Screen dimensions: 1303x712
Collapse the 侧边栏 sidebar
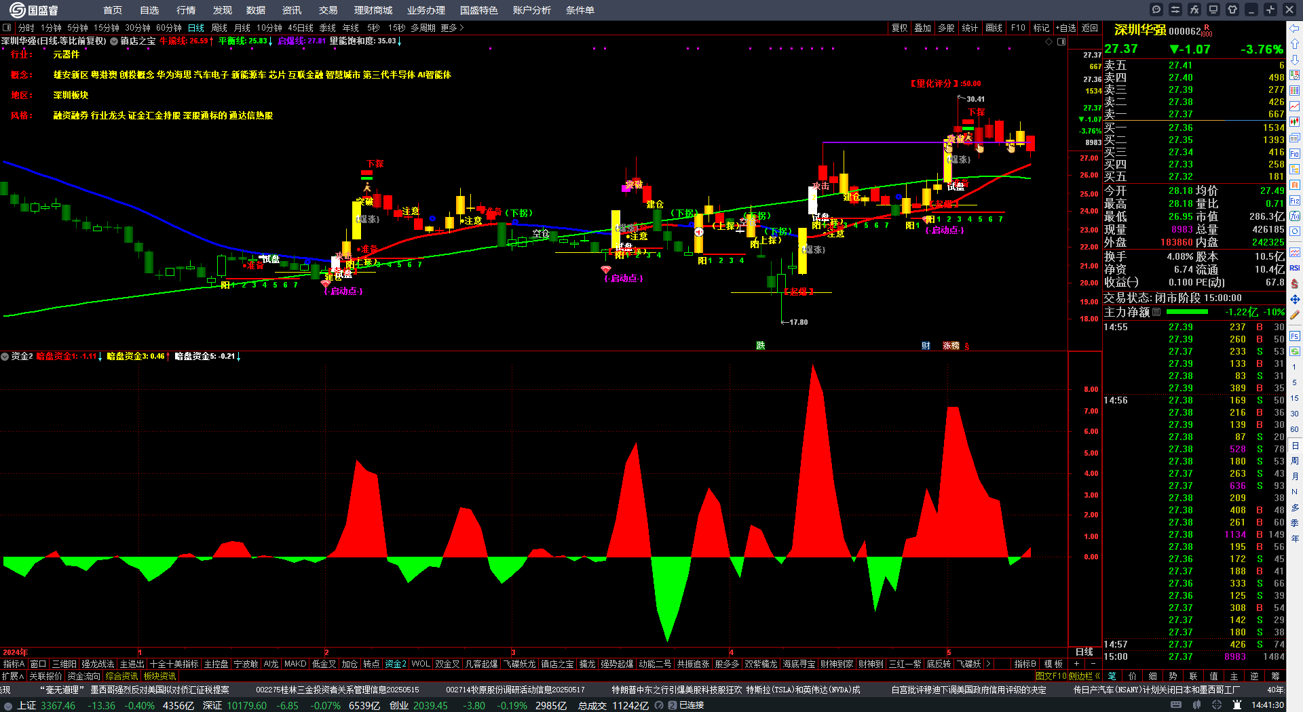(x=1084, y=676)
